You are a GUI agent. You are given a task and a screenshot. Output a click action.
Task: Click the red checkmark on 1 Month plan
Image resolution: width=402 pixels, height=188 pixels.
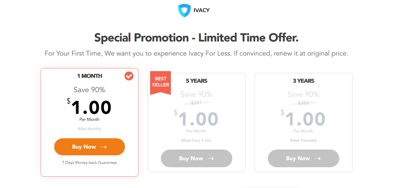pos(129,76)
